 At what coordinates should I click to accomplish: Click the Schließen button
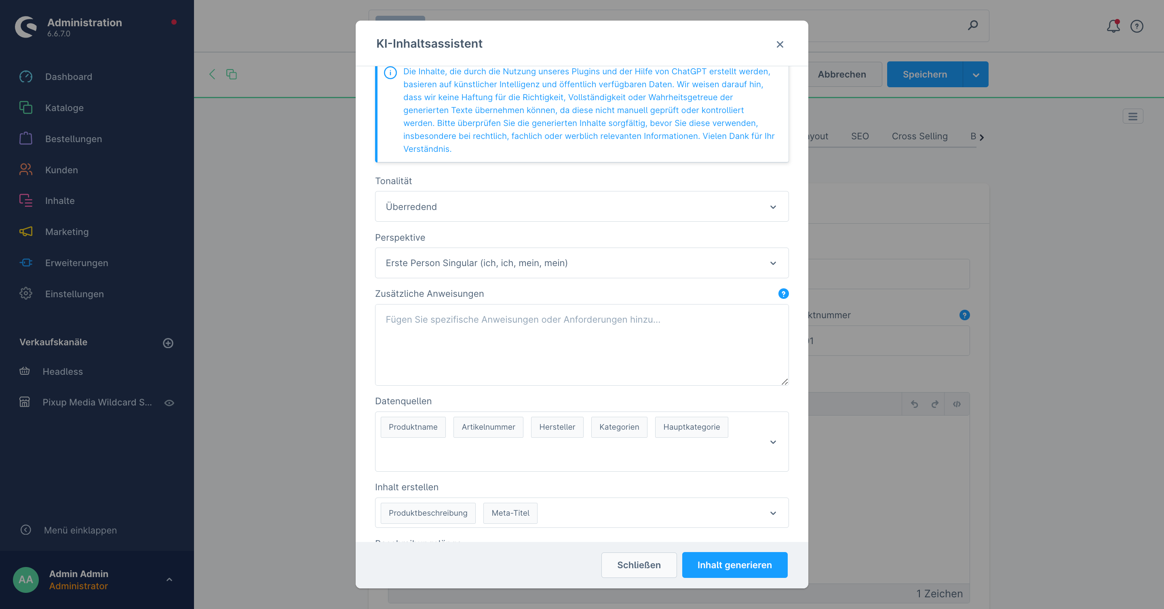point(639,565)
